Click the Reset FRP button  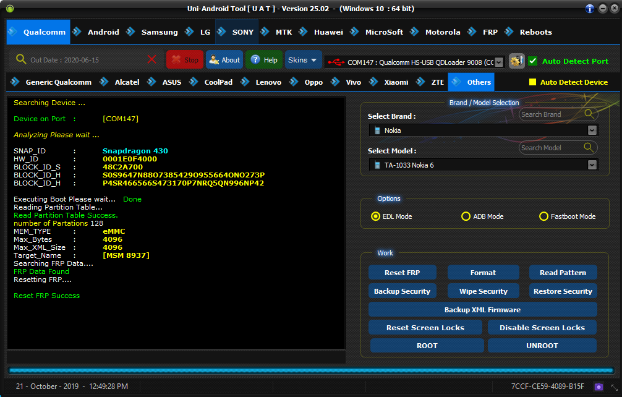403,273
